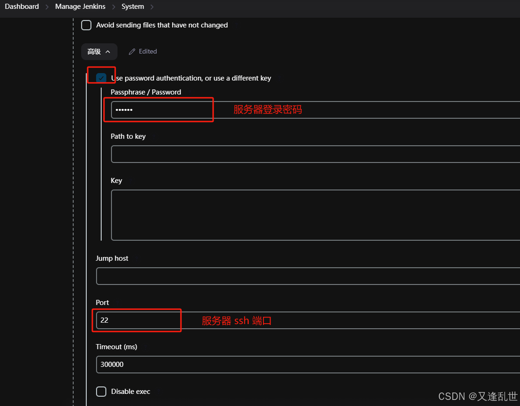
Task: Click the Path to key label
Action: pyautogui.click(x=128, y=136)
